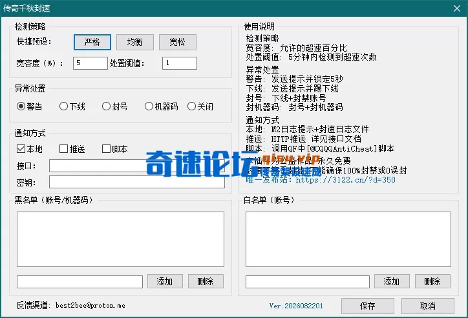The width and height of the screenshot is (468, 318).
Task: Click 删除 under the blacklist
Action: coord(206,281)
